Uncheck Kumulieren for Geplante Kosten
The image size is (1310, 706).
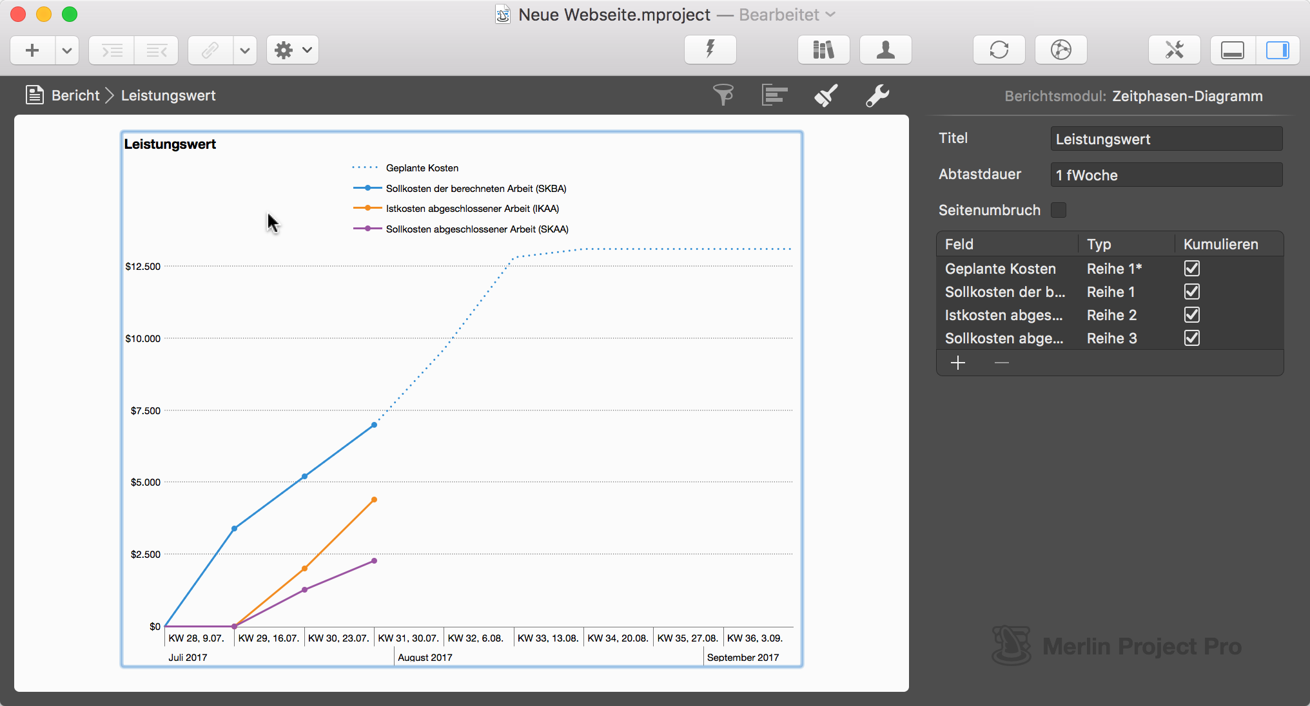pyautogui.click(x=1192, y=269)
